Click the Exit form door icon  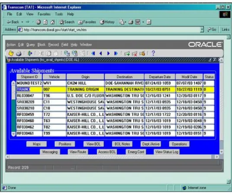pyautogui.click(x=30, y=53)
